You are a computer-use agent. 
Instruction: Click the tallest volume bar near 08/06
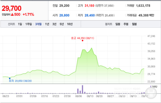point(82,89)
